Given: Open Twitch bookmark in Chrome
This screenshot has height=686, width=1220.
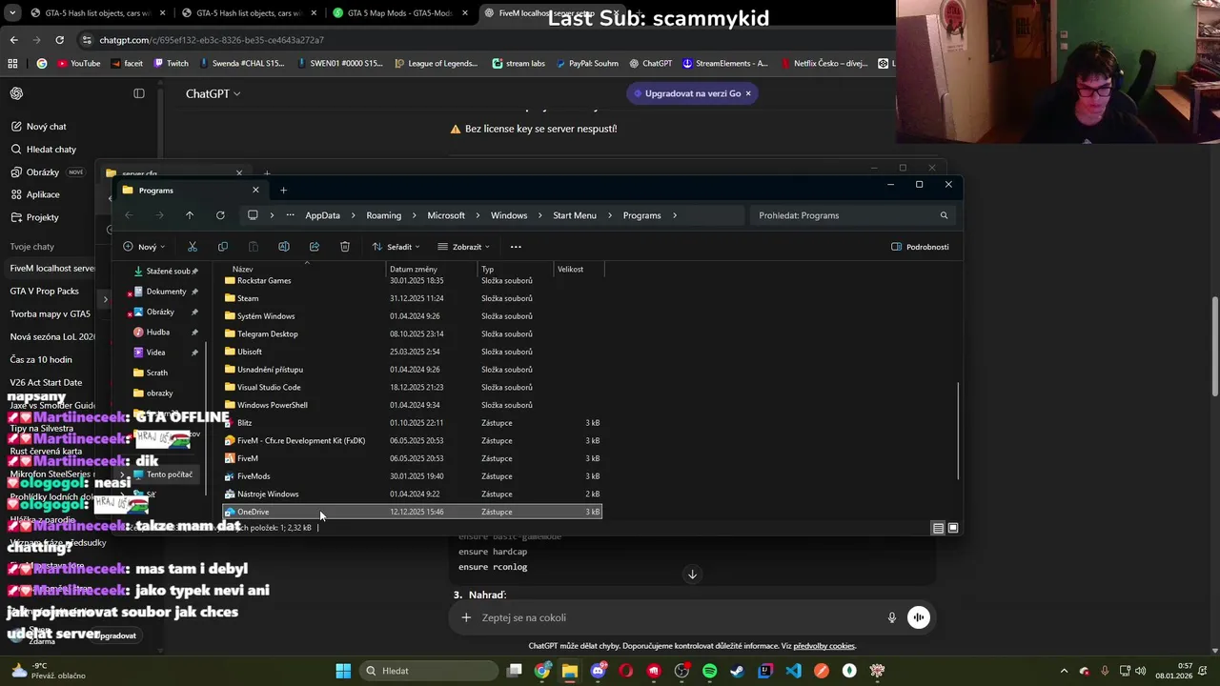Looking at the screenshot, I should pyautogui.click(x=172, y=64).
